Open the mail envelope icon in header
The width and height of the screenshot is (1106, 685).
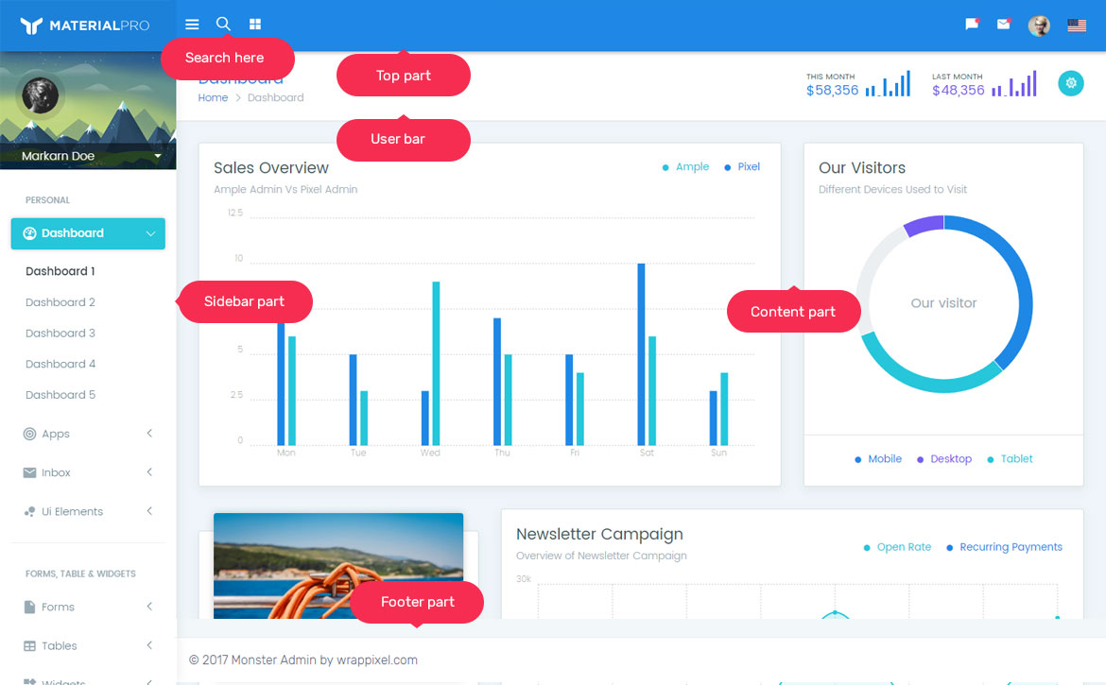click(x=1003, y=25)
